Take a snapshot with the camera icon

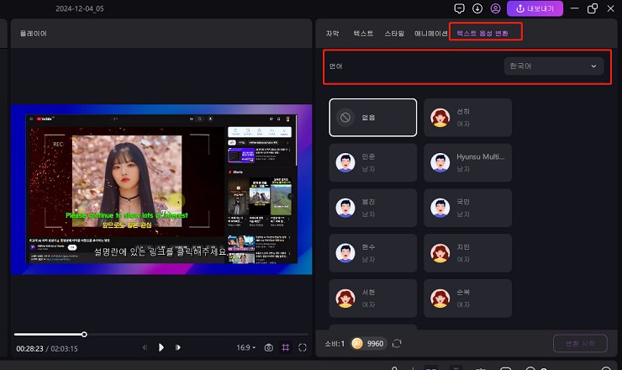coord(268,347)
